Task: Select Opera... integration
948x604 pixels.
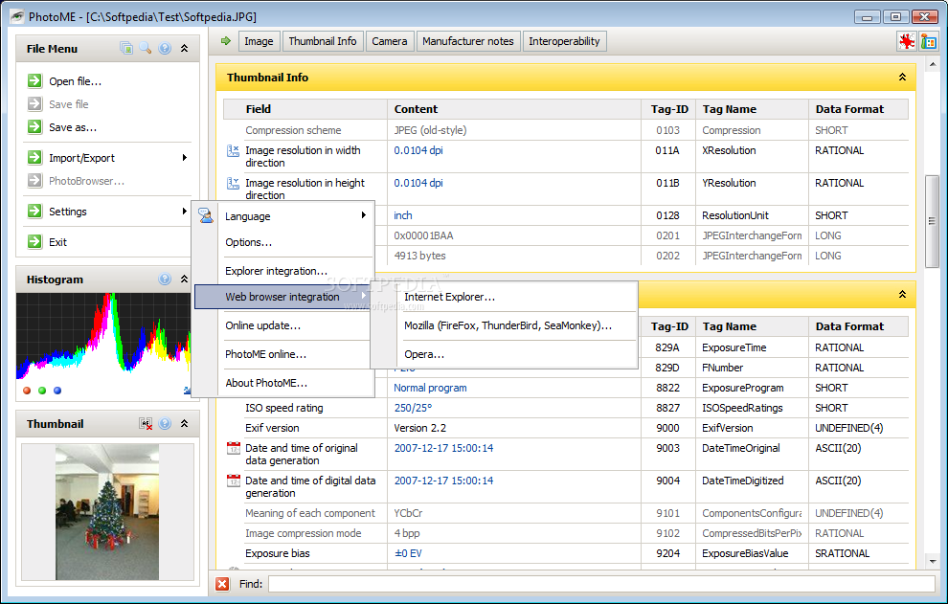Action: pos(424,354)
